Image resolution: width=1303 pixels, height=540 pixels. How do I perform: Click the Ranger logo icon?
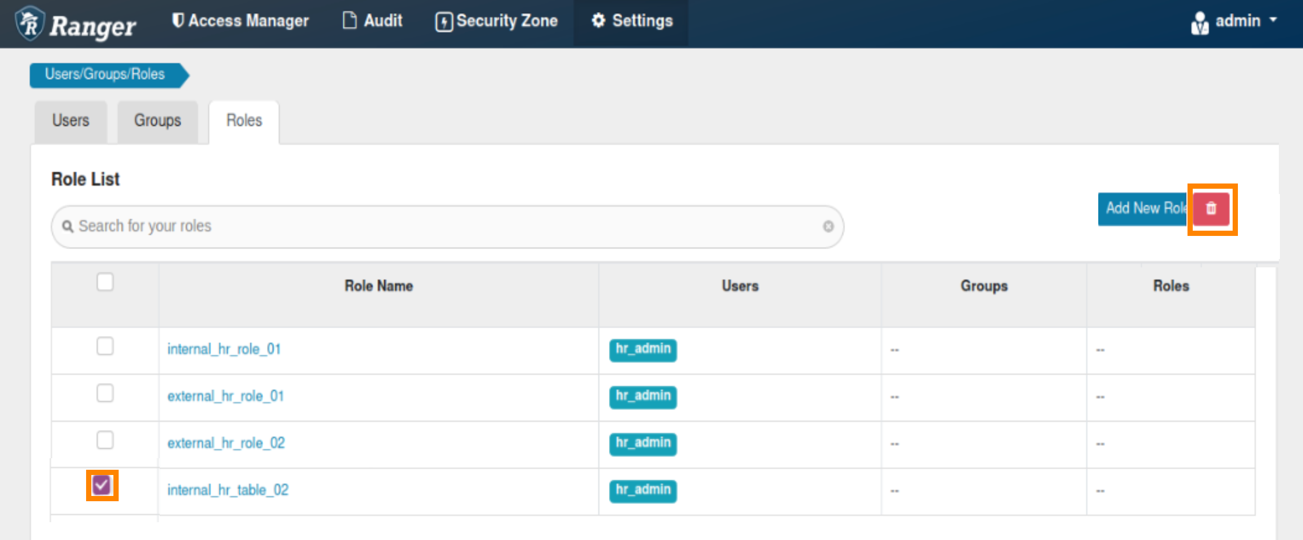(x=30, y=24)
